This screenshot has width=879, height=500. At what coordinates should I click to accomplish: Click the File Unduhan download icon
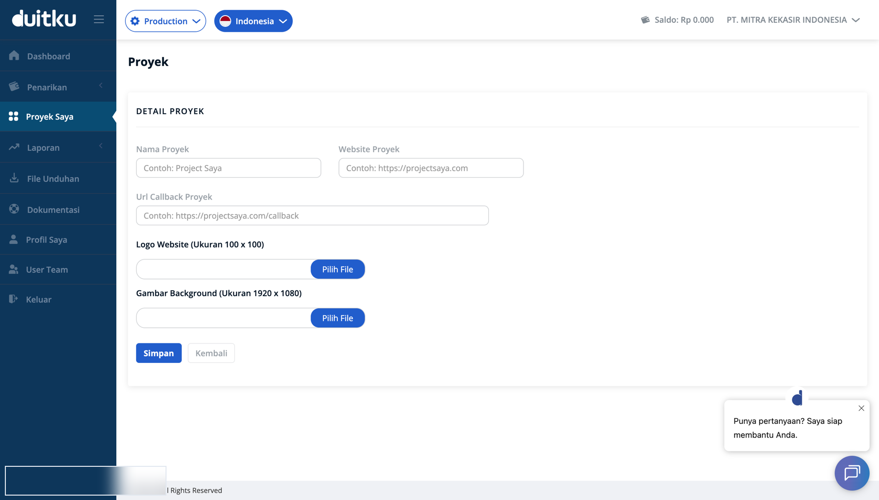(x=14, y=178)
